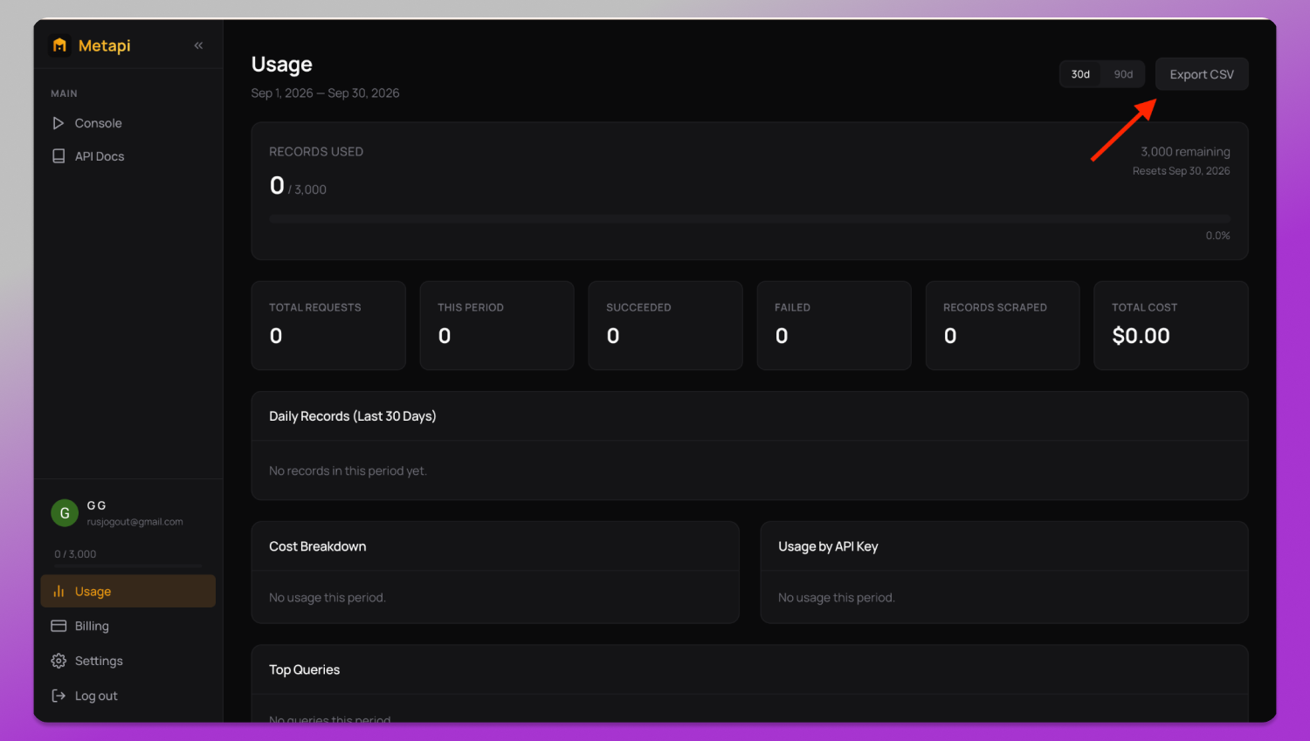Open Console in the sidebar

[x=128, y=123]
